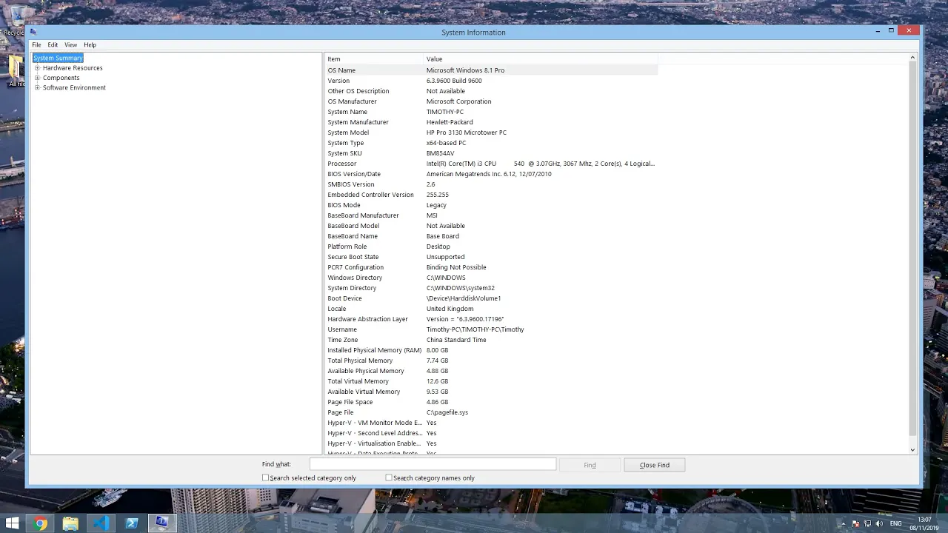The image size is (948, 533).
Task: Select Components in the tree
Action: point(61,78)
